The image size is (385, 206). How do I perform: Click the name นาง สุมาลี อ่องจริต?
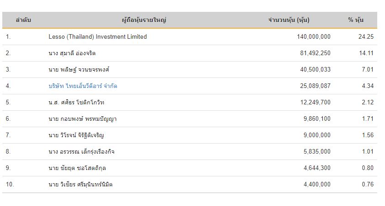click(72, 53)
